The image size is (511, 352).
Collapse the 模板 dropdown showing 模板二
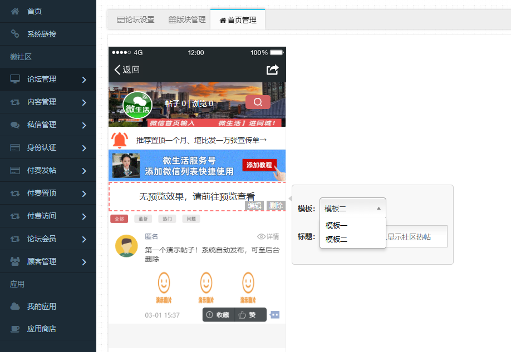[x=353, y=209]
